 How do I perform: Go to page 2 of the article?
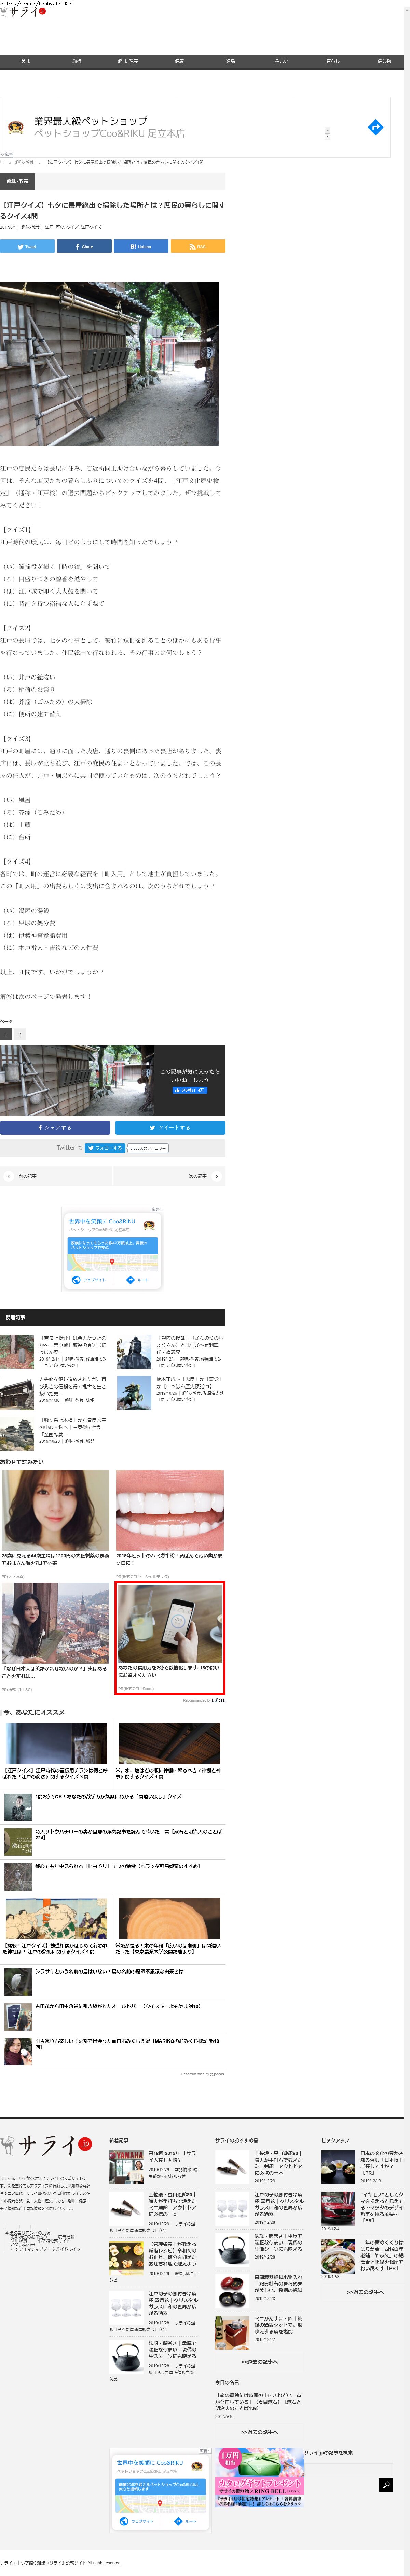tap(19, 1034)
